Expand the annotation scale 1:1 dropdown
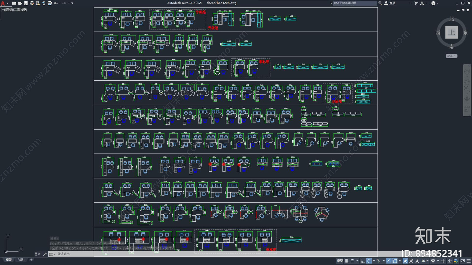472x265 pixels. pos(425,261)
